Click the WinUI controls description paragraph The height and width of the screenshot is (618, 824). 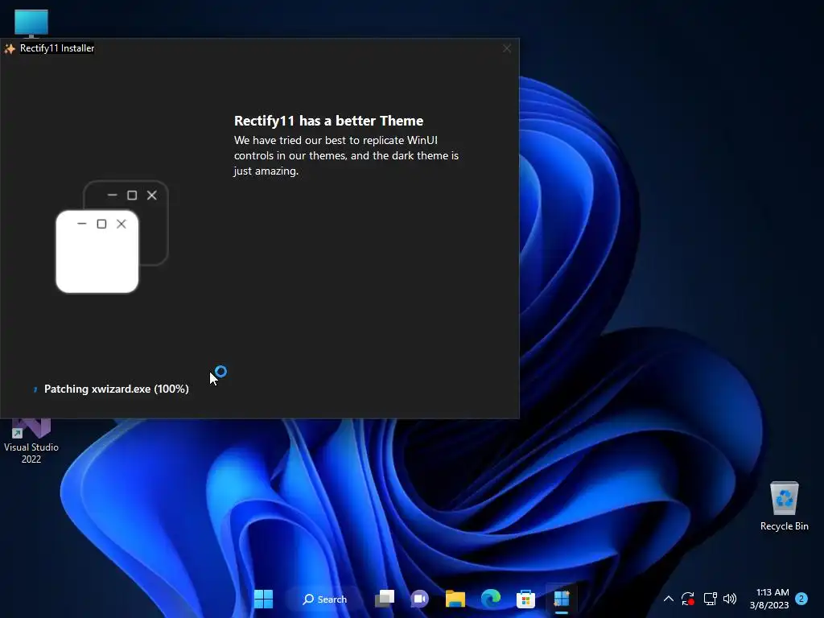pyautogui.click(x=346, y=155)
